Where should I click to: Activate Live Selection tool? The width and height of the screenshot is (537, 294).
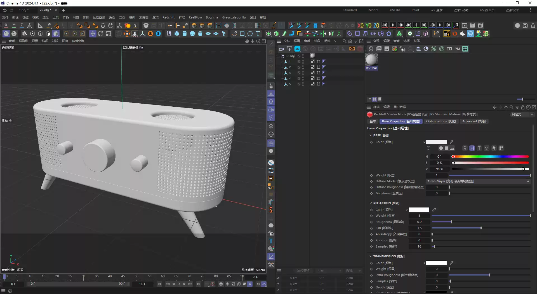click(67, 34)
